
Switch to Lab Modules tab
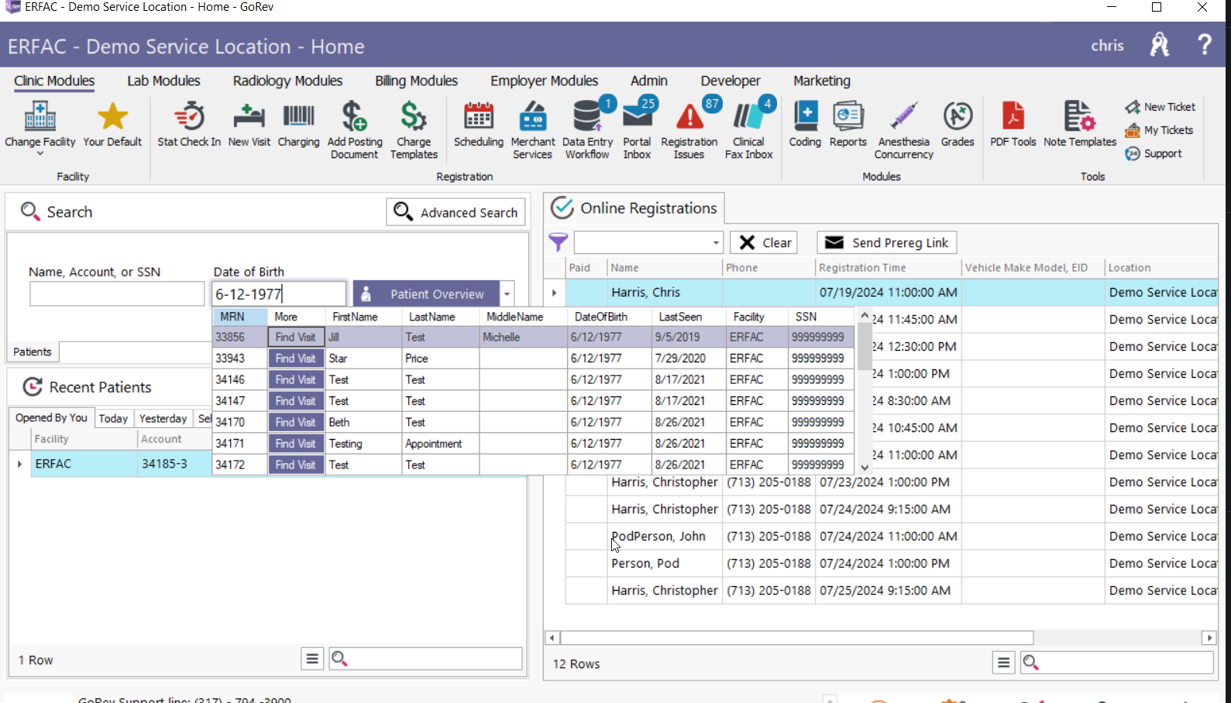tap(163, 81)
